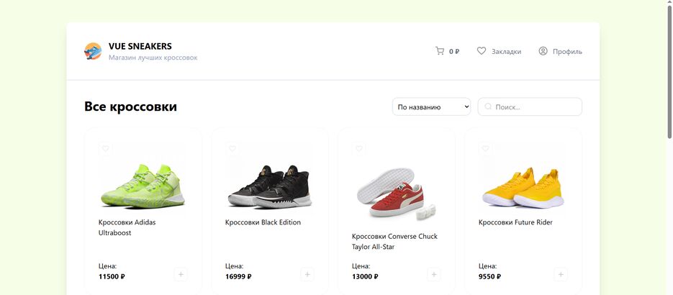This screenshot has height=295, width=673.
Task: Toggle favorite on Converse Chuck Taylor
Action: [359, 149]
